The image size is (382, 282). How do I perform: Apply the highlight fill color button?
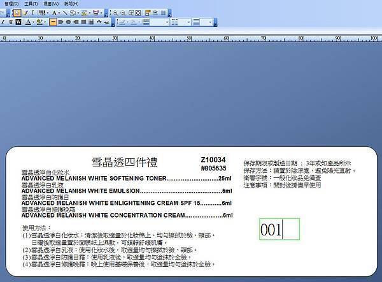coord(39,22)
